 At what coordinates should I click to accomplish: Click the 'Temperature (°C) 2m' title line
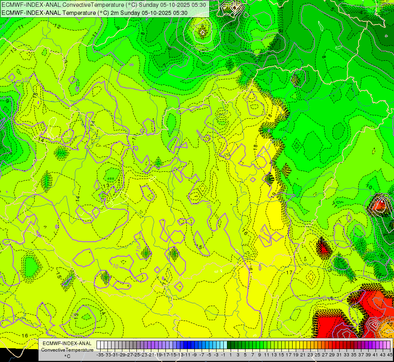[95, 13]
